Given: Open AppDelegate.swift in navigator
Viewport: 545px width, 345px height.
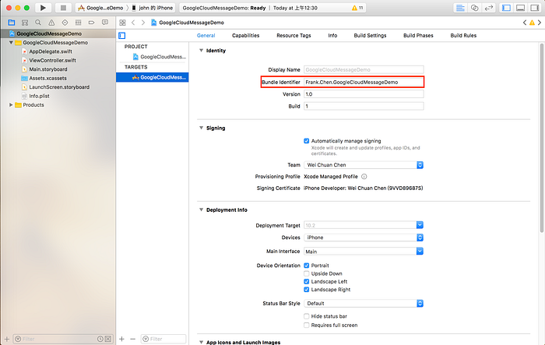Looking at the screenshot, I should point(51,51).
